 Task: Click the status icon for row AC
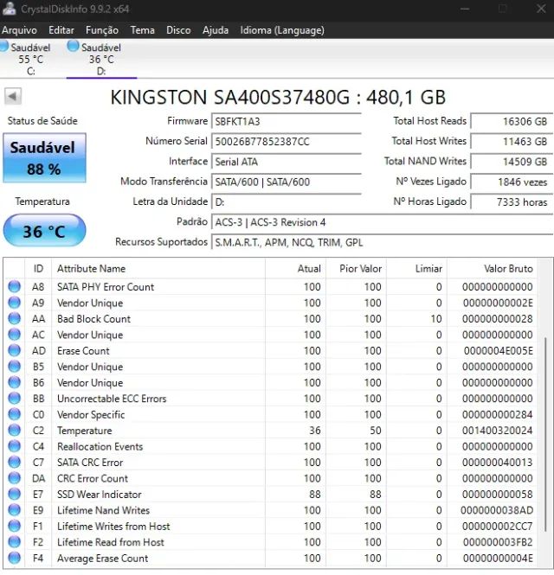pos(15,335)
